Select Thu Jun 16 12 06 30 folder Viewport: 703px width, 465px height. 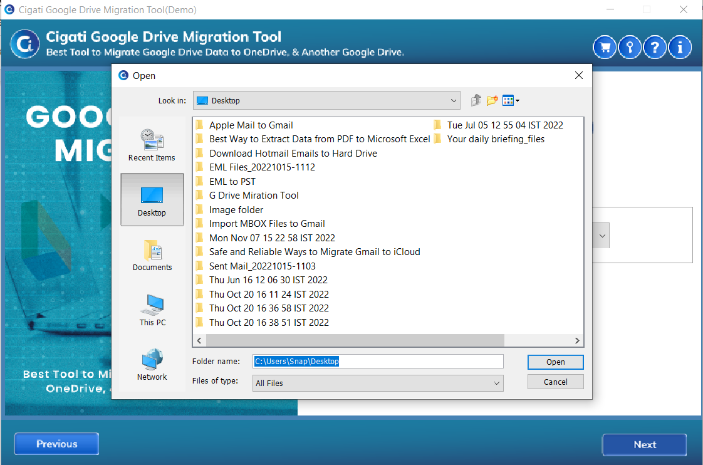pos(261,280)
